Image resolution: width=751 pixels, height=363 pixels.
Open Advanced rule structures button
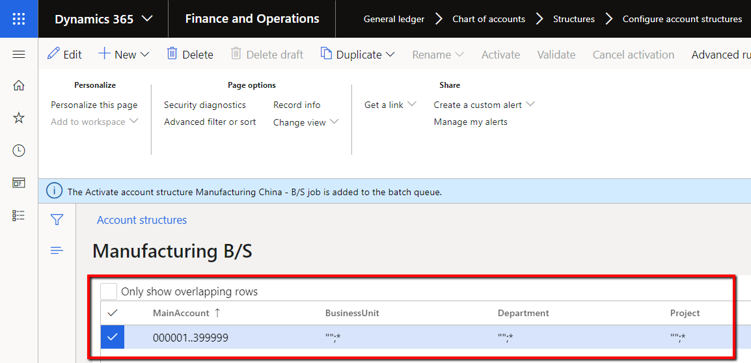pyautogui.click(x=721, y=55)
